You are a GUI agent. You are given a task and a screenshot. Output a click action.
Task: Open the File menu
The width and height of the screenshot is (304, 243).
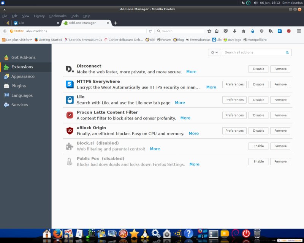[x=5, y=16]
